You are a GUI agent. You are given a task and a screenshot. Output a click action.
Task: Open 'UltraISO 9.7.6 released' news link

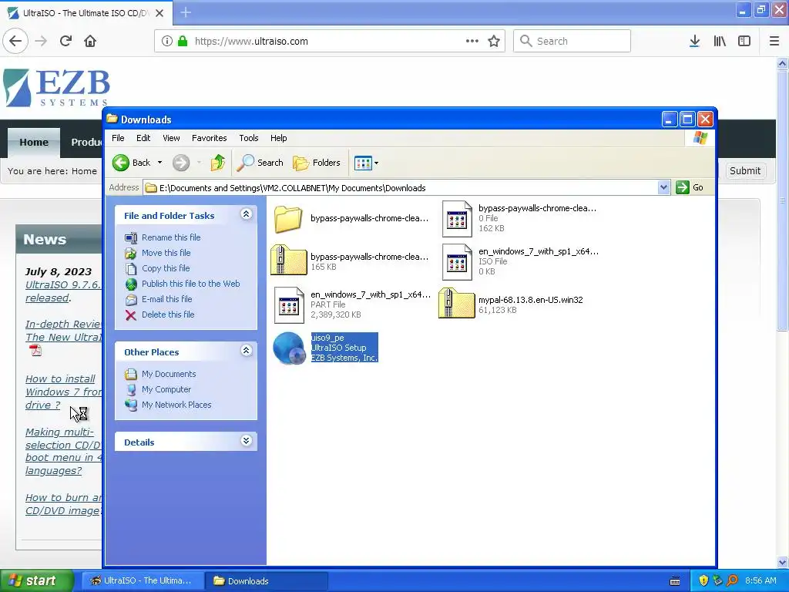click(63, 291)
